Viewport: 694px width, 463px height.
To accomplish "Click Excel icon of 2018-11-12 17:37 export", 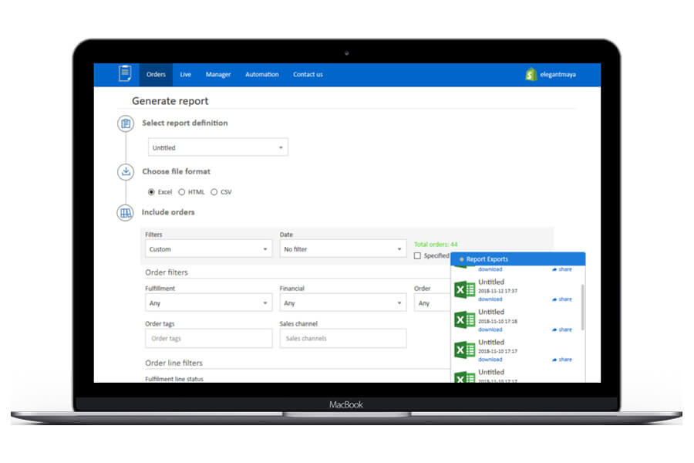I will click(465, 290).
